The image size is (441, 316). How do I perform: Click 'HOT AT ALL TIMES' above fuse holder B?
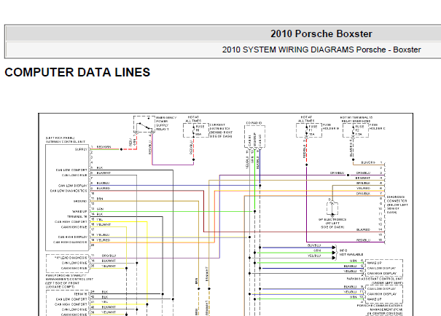(x=306, y=119)
